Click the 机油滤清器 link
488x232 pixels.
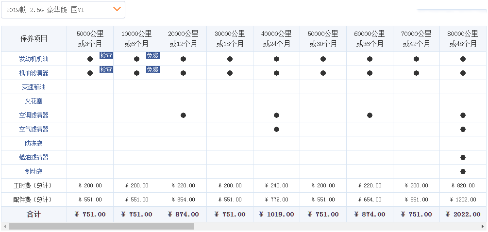(x=34, y=73)
